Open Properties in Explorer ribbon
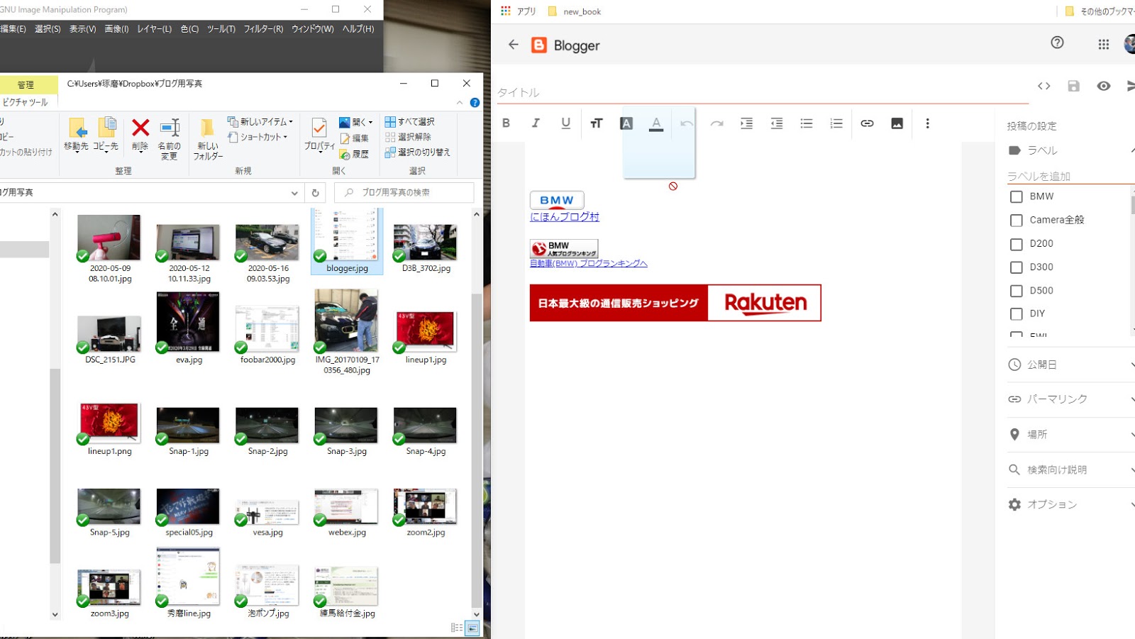The image size is (1135, 639). pos(319,135)
